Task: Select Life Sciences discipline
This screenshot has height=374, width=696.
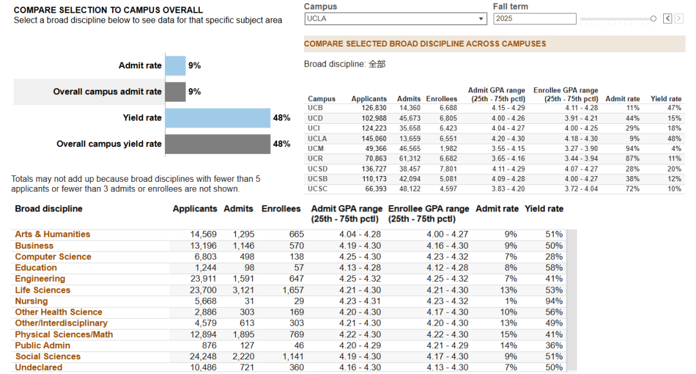Action: point(43,290)
